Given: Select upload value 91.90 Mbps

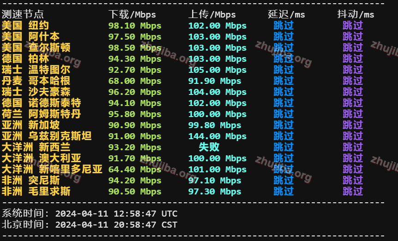Looking at the screenshot, I should (215, 81).
